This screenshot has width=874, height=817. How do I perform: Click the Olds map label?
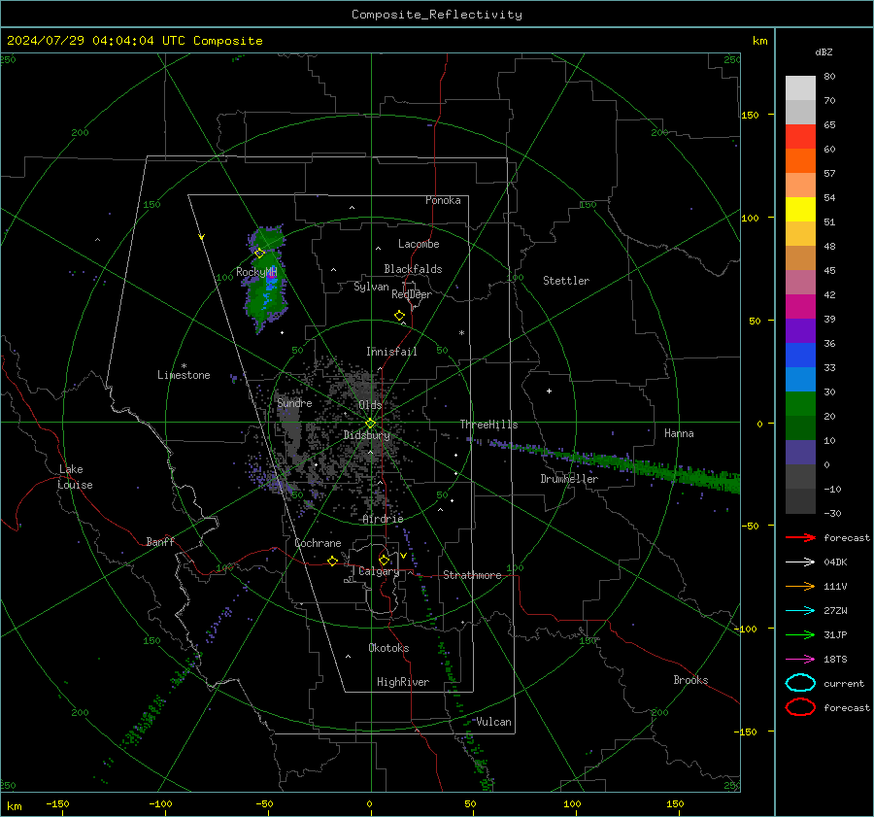[x=370, y=404]
